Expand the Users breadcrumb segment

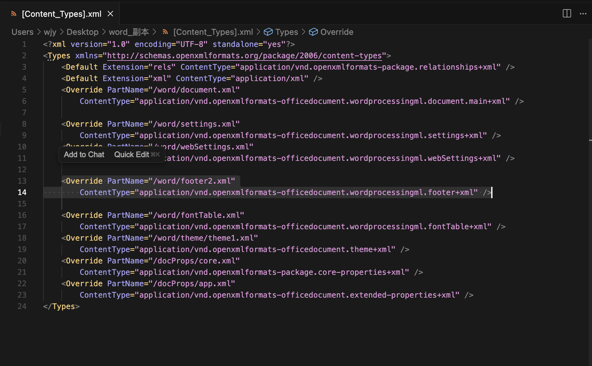click(x=22, y=32)
